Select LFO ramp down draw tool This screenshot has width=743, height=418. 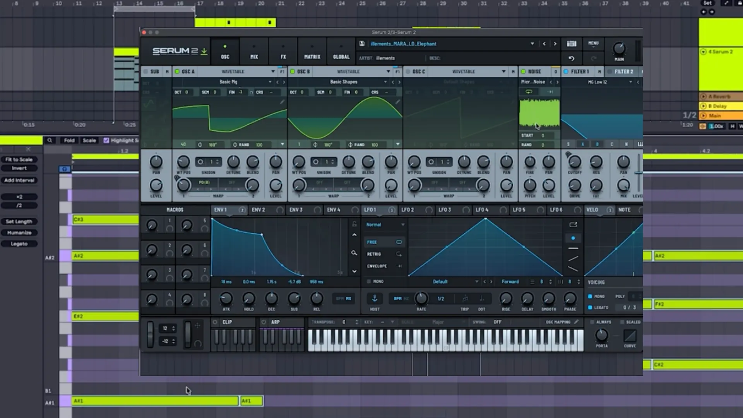[x=573, y=269]
